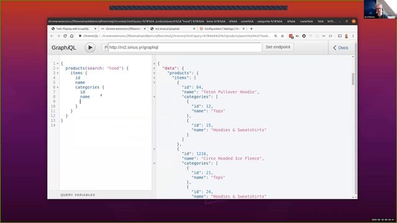Focus the GraphQL endpoint URL field
This screenshot has width=397, height=223.
(185, 47)
